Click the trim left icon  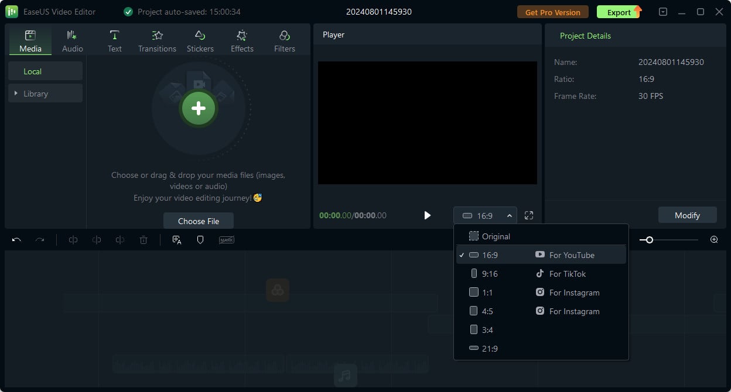[97, 240]
